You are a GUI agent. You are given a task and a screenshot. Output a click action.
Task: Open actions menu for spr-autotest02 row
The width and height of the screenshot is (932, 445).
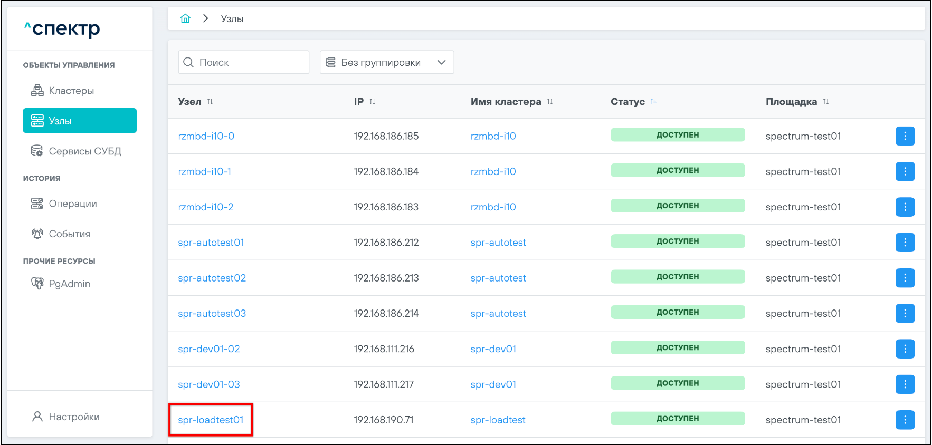tap(905, 278)
